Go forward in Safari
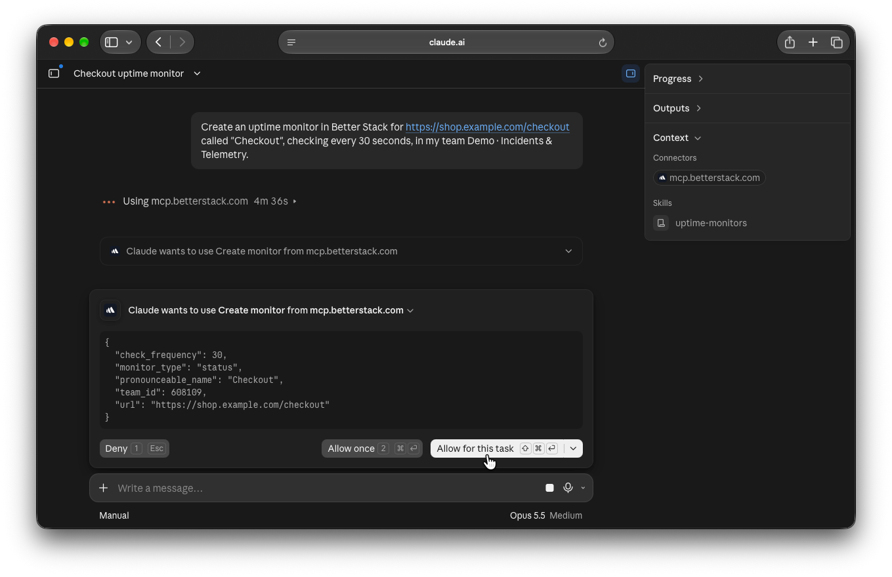The image size is (892, 577). pos(182,42)
